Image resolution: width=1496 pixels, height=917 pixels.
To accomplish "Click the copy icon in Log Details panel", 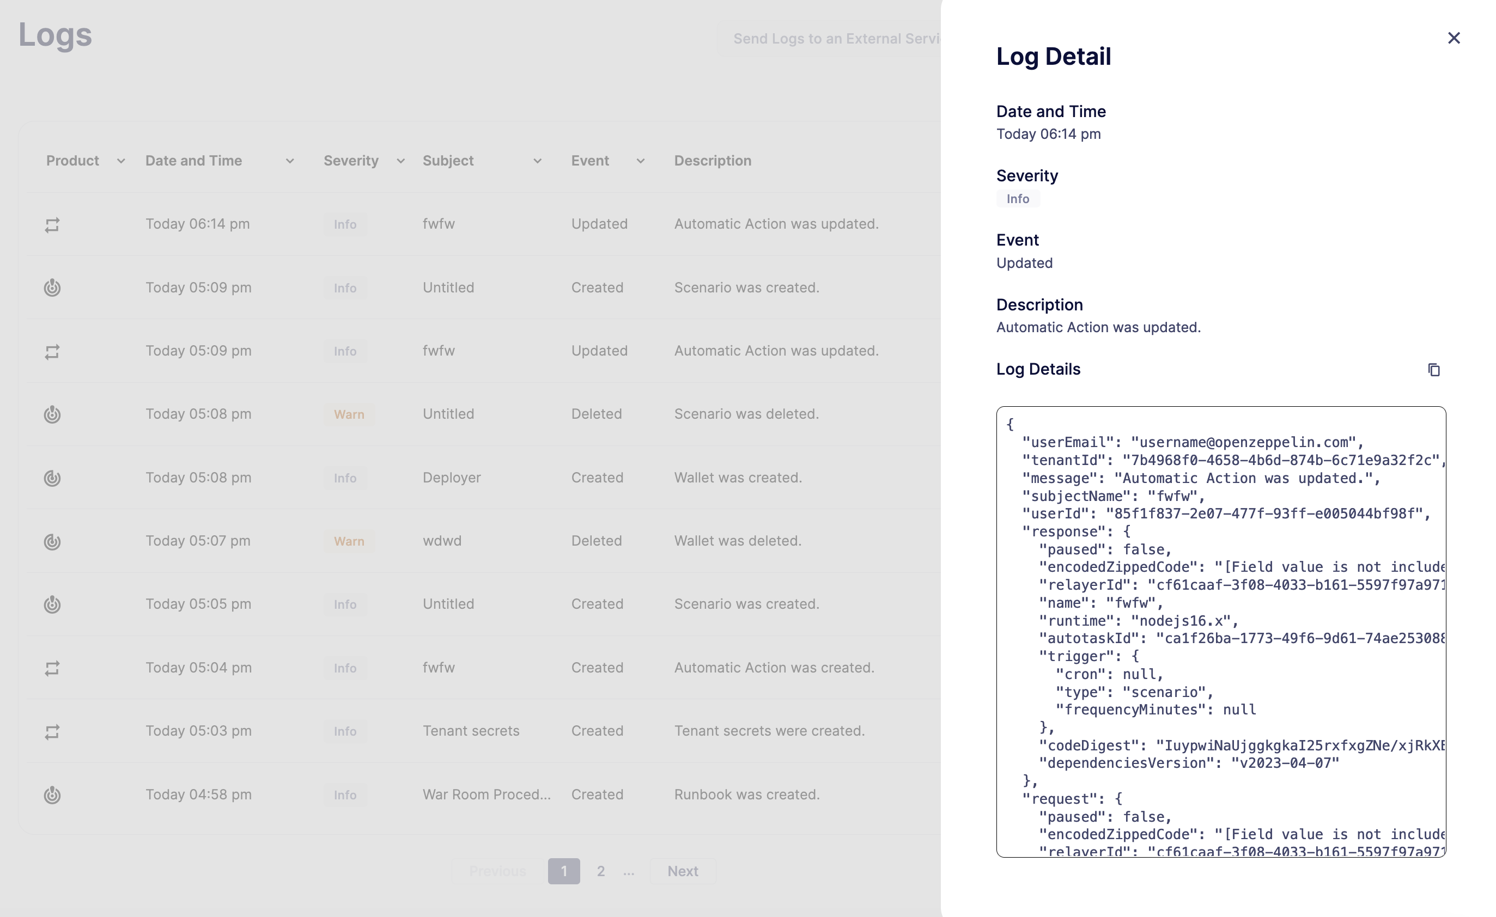I will 1434,369.
